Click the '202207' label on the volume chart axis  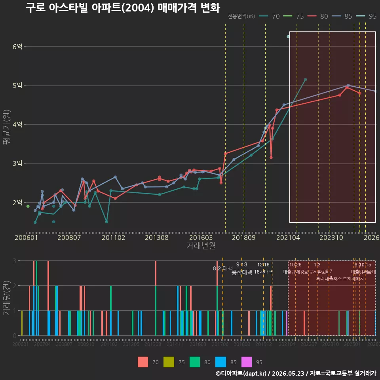309,344
